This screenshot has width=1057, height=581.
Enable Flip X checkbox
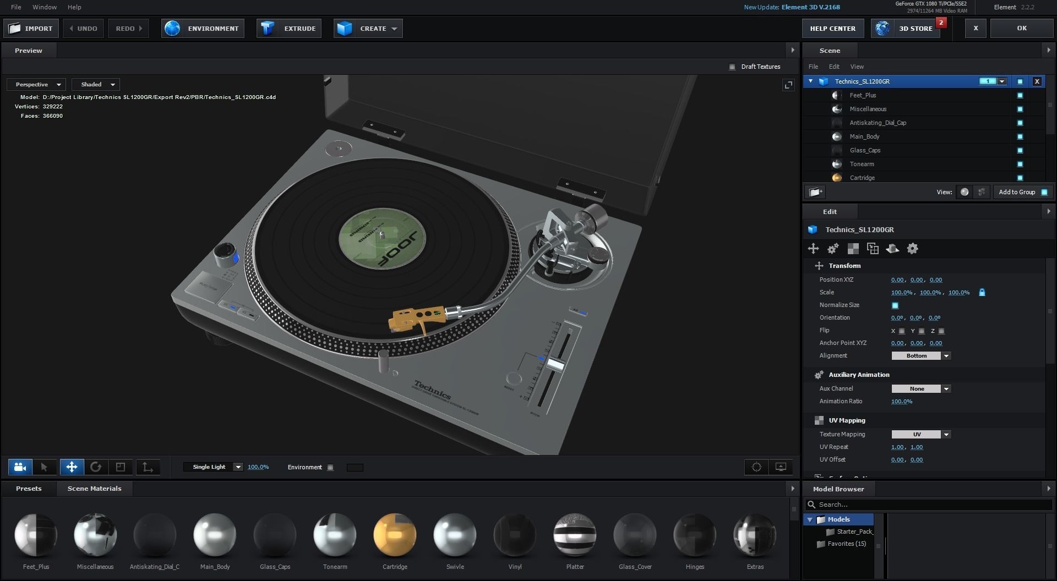tap(902, 331)
